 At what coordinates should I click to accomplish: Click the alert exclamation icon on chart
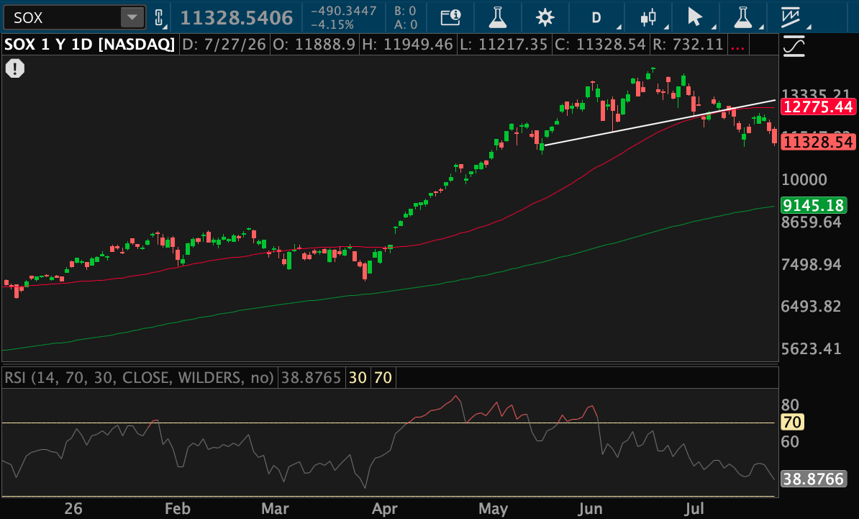click(15, 68)
